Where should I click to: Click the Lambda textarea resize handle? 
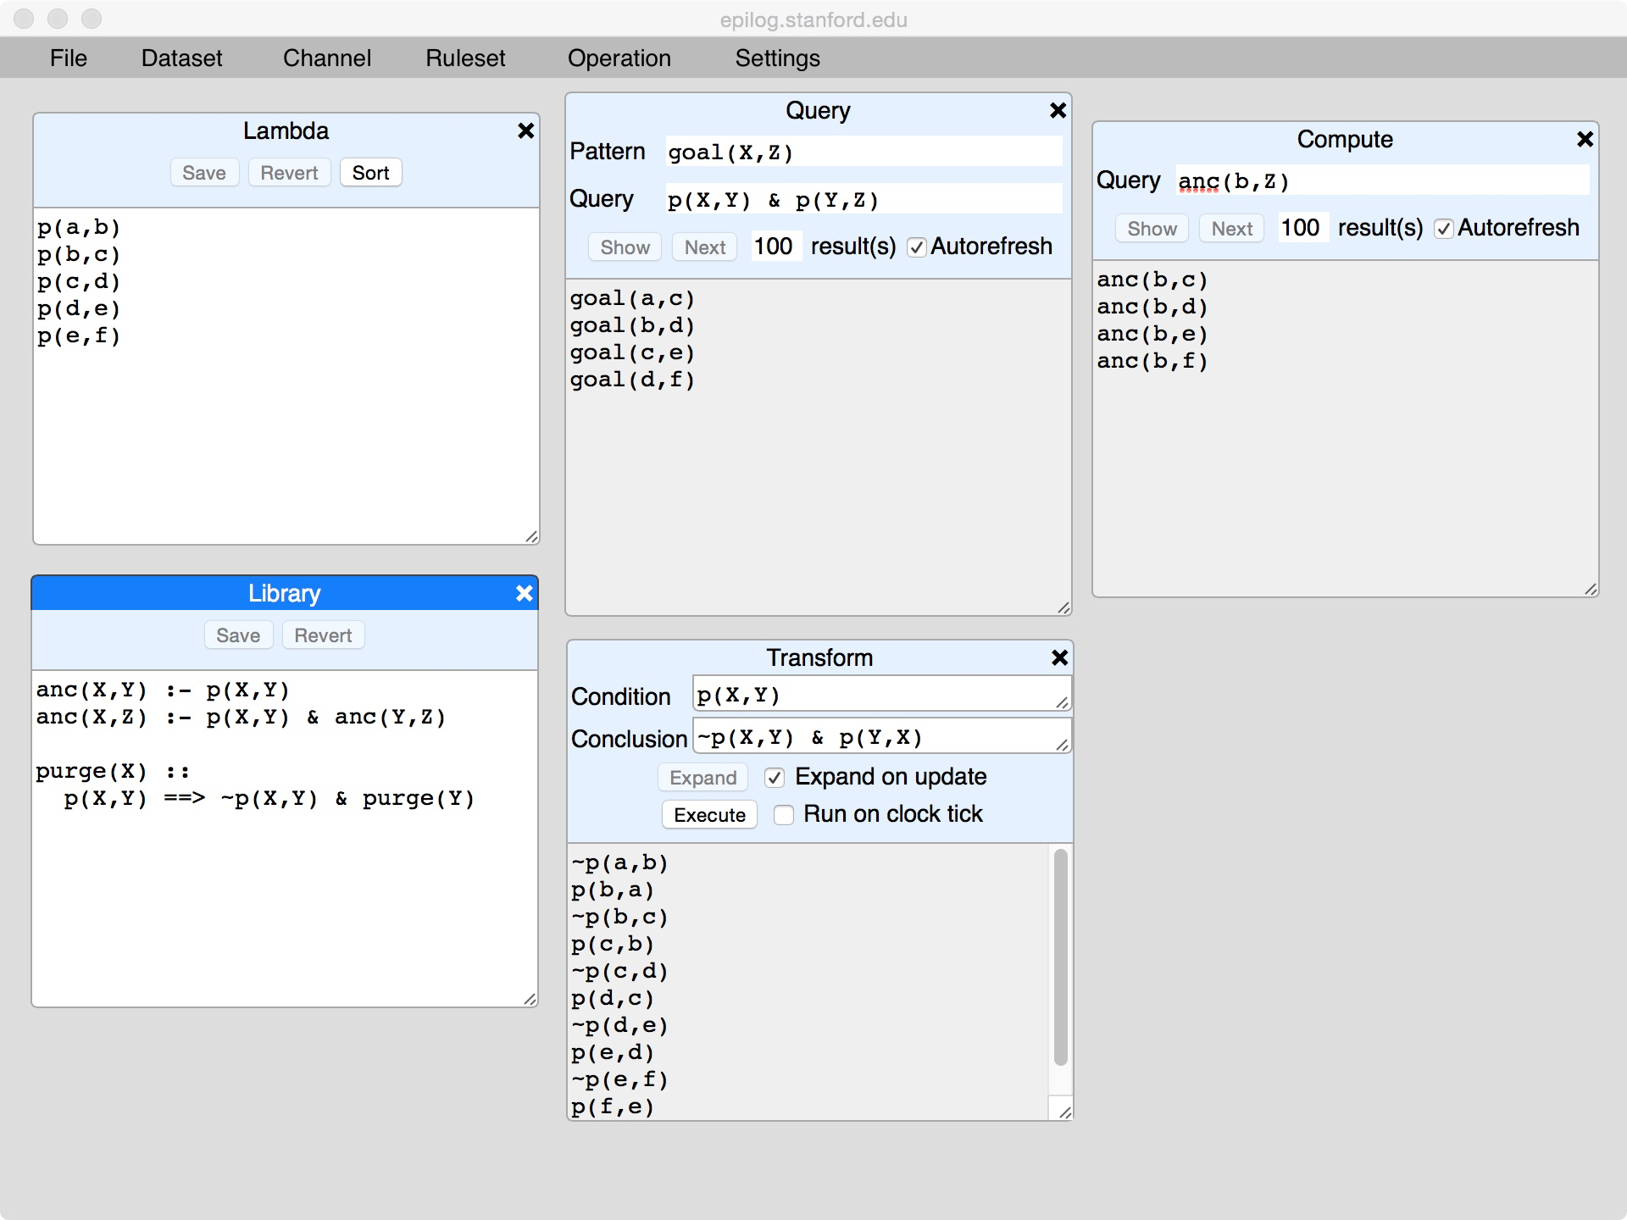click(531, 536)
